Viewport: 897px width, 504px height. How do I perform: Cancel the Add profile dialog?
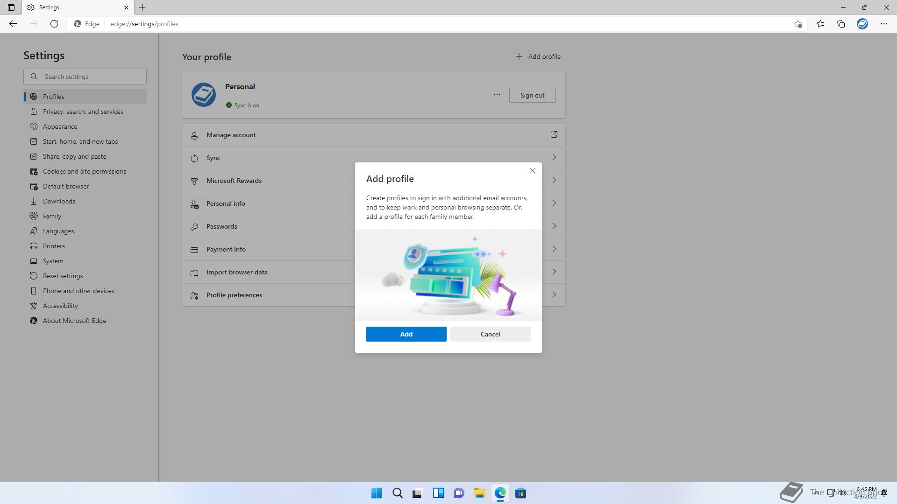(x=490, y=334)
